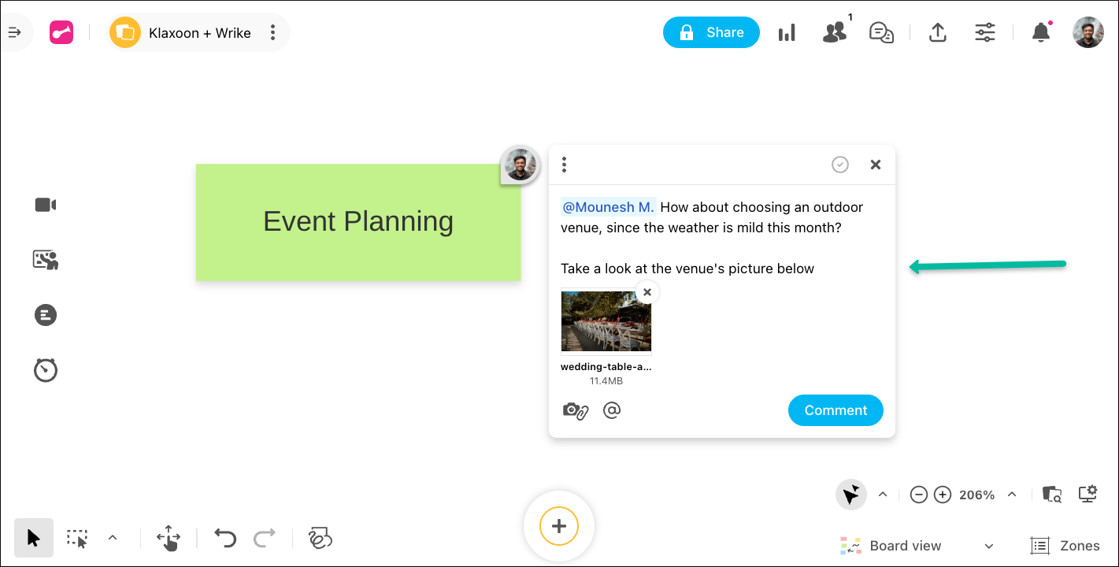The height and width of the screenshot is (567, 1119).
Task: Open the question/poll icon in sidebar
Action: tap(46, 315)
